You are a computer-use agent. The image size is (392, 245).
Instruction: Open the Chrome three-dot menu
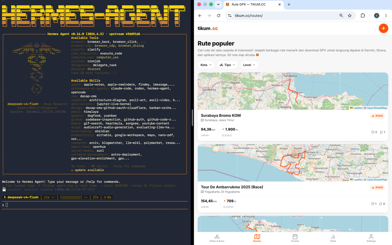[386, 16]
